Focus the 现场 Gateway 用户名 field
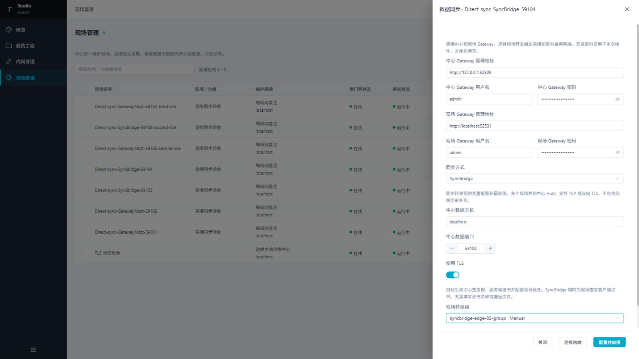The height and width of the screenshot is (359, 639). tap(489, 153)
